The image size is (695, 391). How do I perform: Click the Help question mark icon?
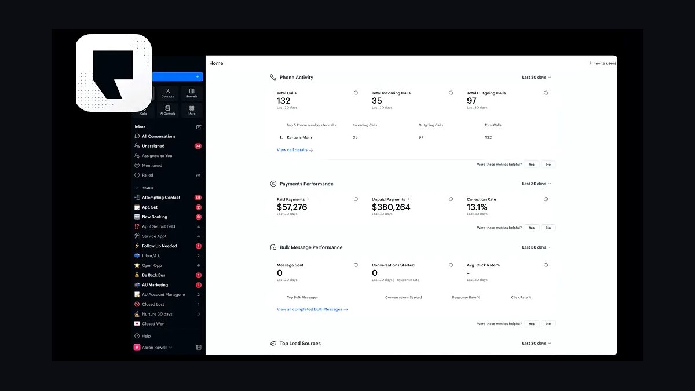pyautogui.click(x=137, y=336)
